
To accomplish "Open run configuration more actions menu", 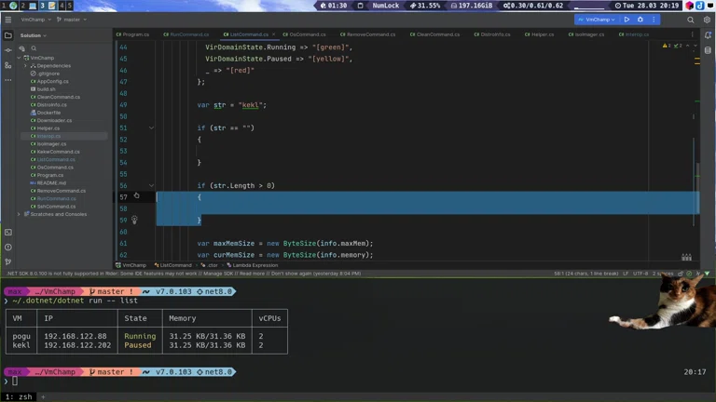I will [x=654, y=20].
